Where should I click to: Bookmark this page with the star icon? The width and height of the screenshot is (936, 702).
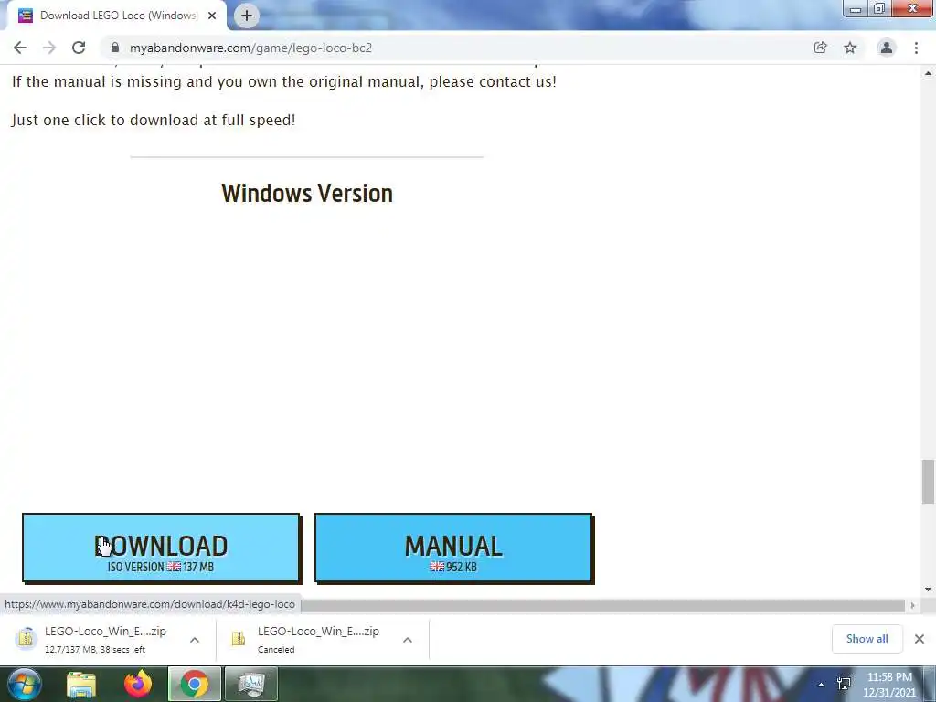point(850,48)
